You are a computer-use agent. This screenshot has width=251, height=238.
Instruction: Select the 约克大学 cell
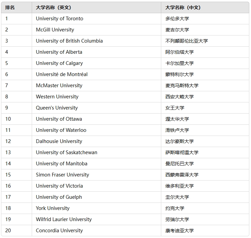(205, 208)
